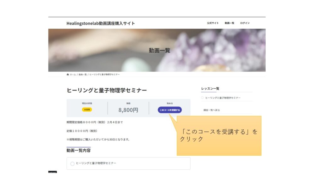Click the current page breadcrumb ヒーリングと量子物理学セミナー
Viewport: 322px width, 181px height.
click(x=104, y=74)
